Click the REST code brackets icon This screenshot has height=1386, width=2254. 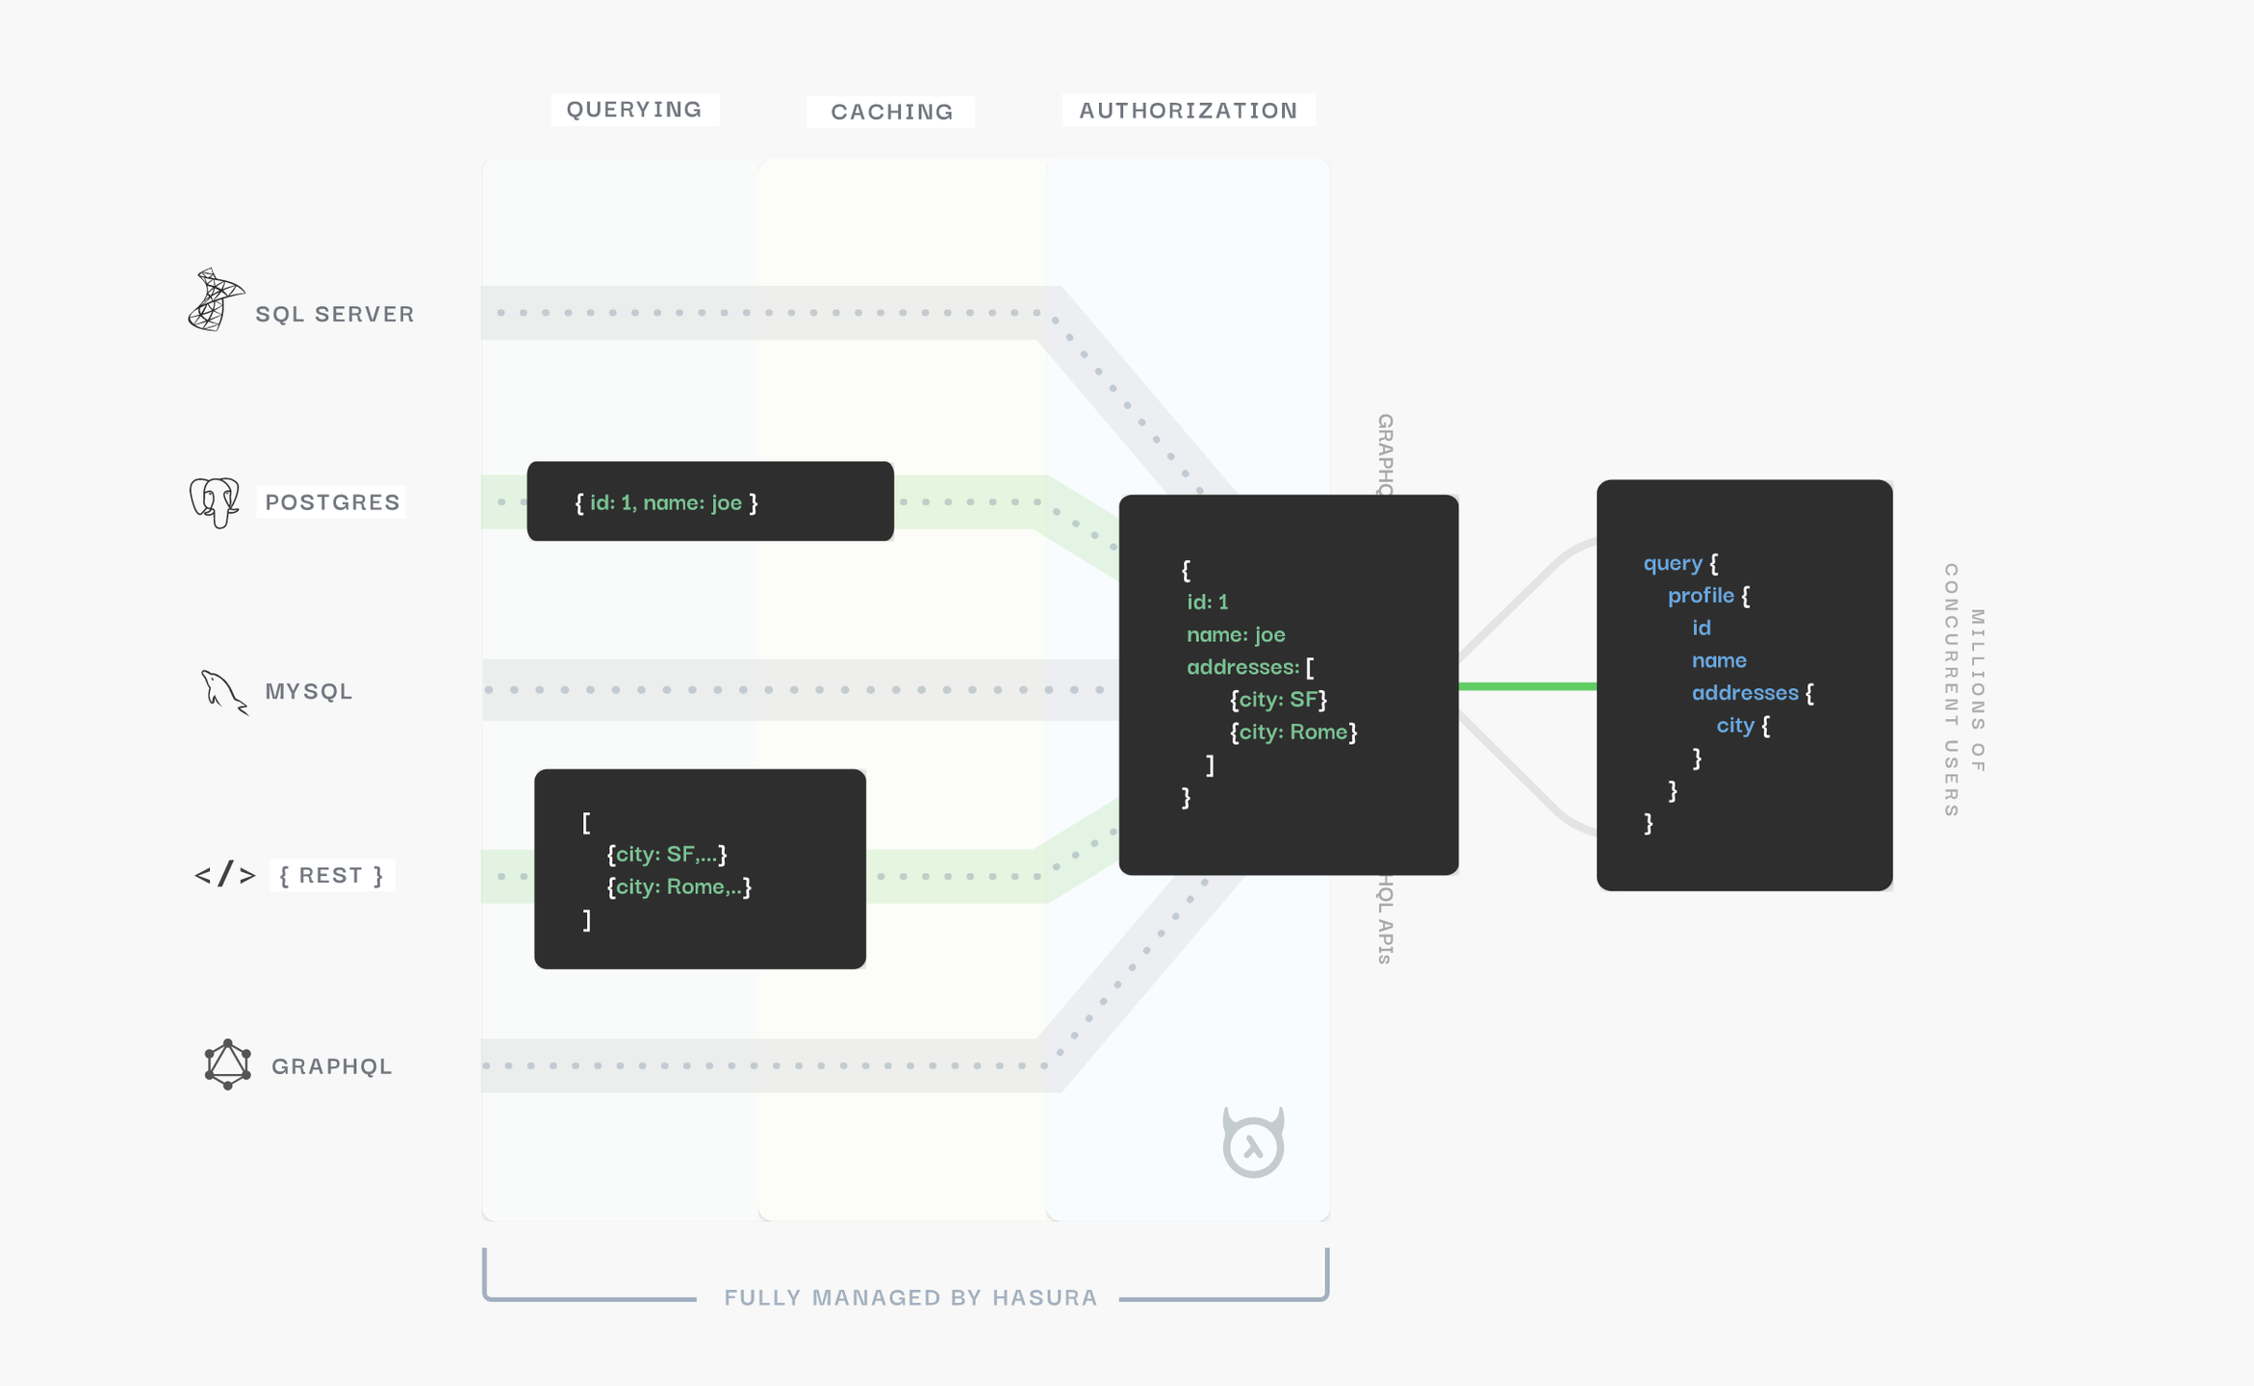click(x=225, y=875)
